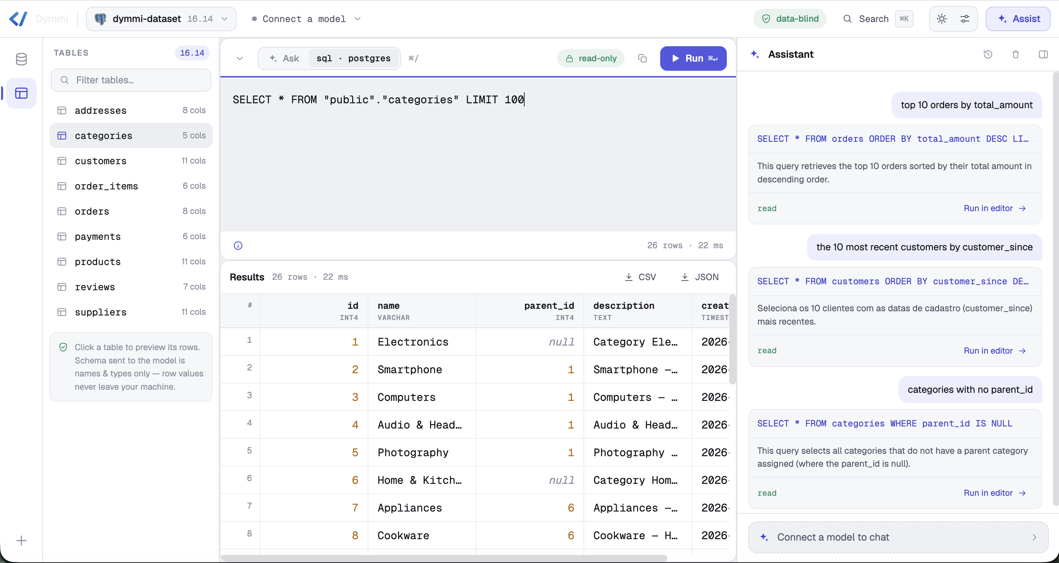Image resolution: width=1059 pixels, height=563 pixels.
Task: Open the Assist panel button
Action: coord(1018,19)
